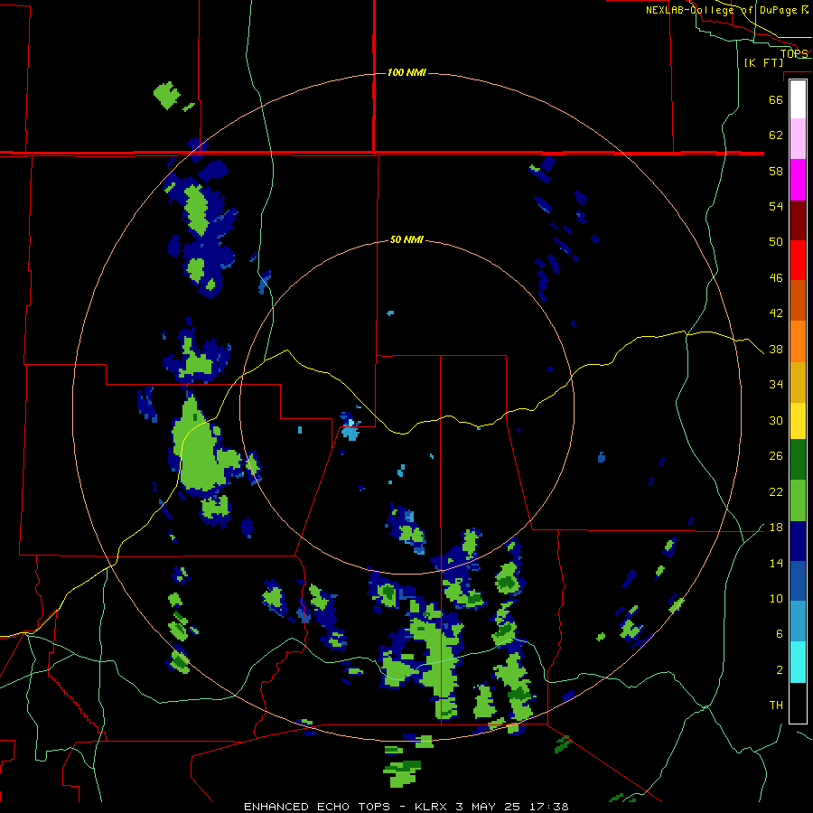This screenshot has width=813, height=813.
Task: Click the '66' legend value
Action: point(776,99)
